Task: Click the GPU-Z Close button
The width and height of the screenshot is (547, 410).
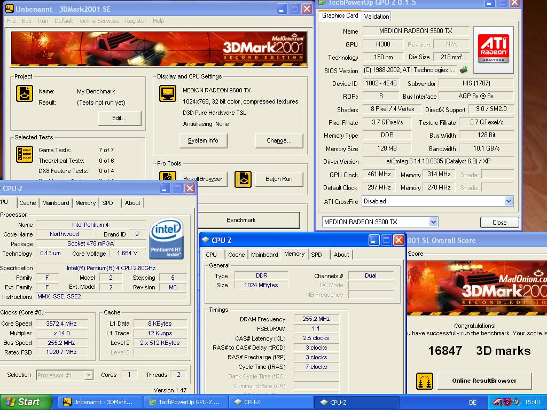Action: click(499, 223)
